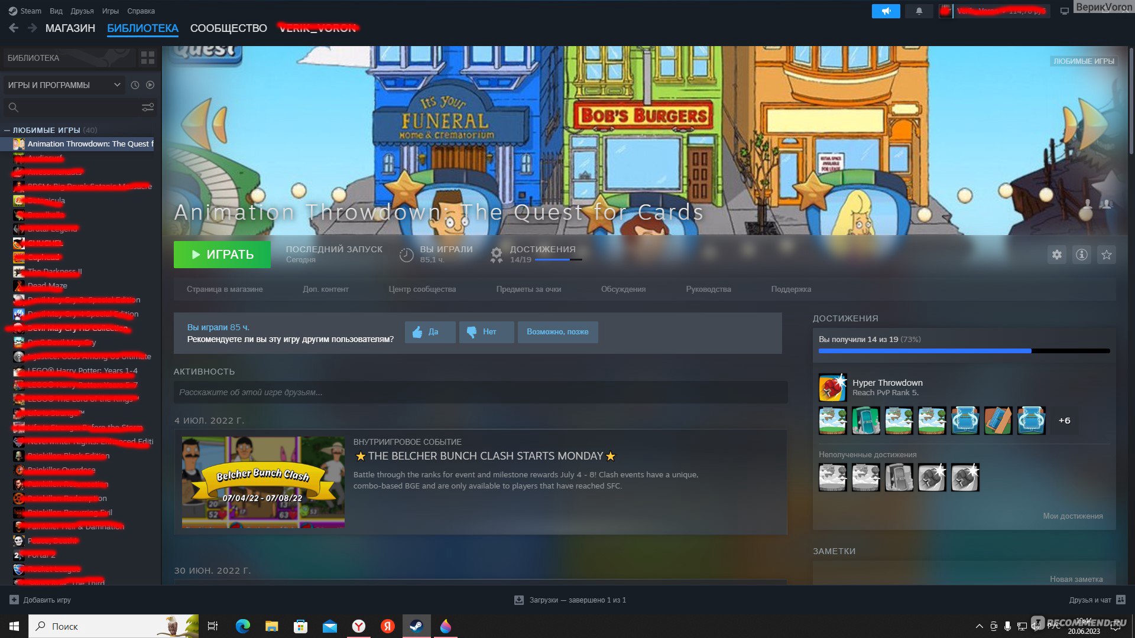Open Обсуждения link
The image size is (1135, 638).
click(623, 289)
